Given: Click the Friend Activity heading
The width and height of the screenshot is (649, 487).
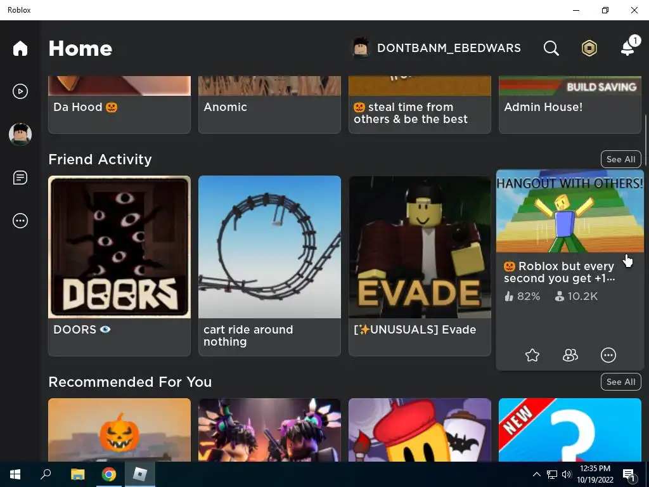Looking at the screenshot, I should tap(100, 159).
